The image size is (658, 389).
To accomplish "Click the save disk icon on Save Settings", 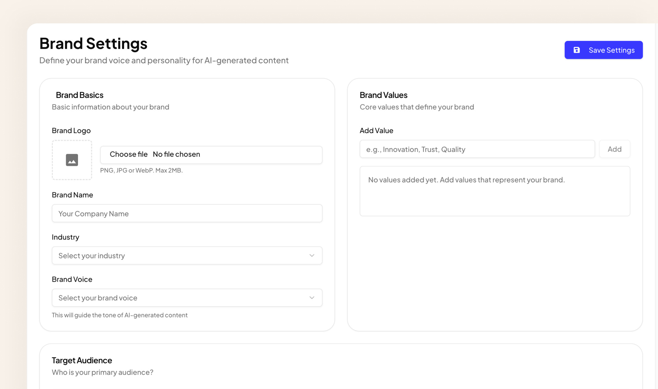I will pyautogui.click(x=577, y=50).
